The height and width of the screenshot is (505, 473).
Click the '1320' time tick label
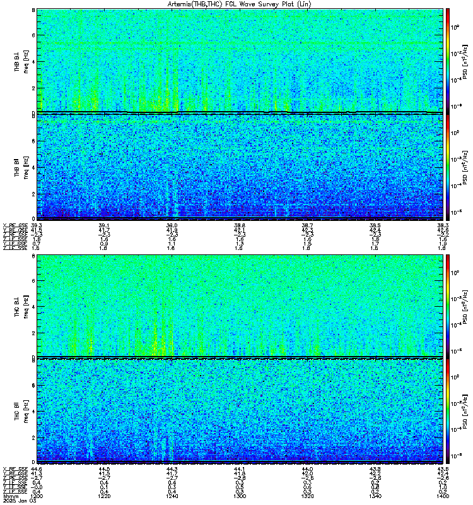click(307, 496)
